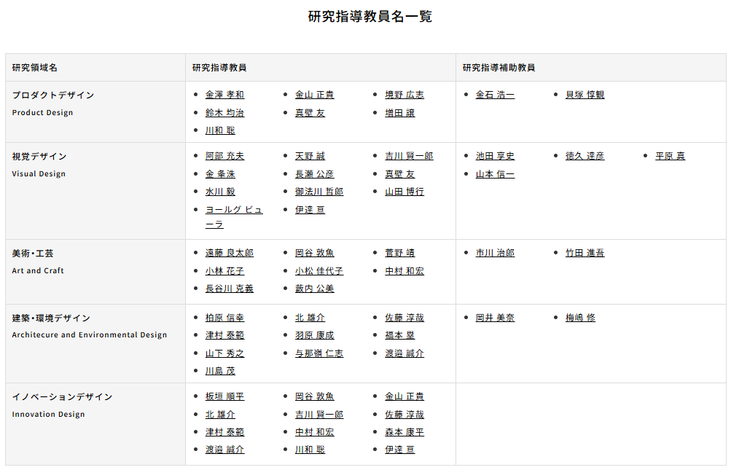This screenshot has width=731, height=470.
Task: Click the 小松 佳代子 link
Action: tap(319, 271)
